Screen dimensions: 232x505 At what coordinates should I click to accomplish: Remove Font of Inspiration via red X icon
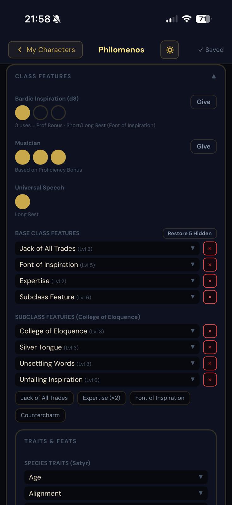pyautogui.click(x=210, y=264)
